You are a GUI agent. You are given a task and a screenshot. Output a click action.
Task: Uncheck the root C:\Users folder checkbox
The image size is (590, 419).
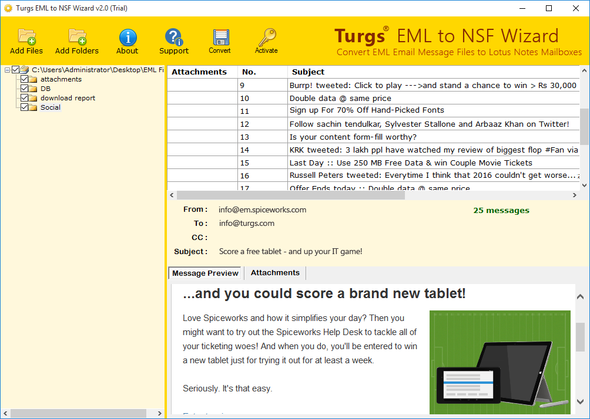pyautogui.click(x=15, y=69)
